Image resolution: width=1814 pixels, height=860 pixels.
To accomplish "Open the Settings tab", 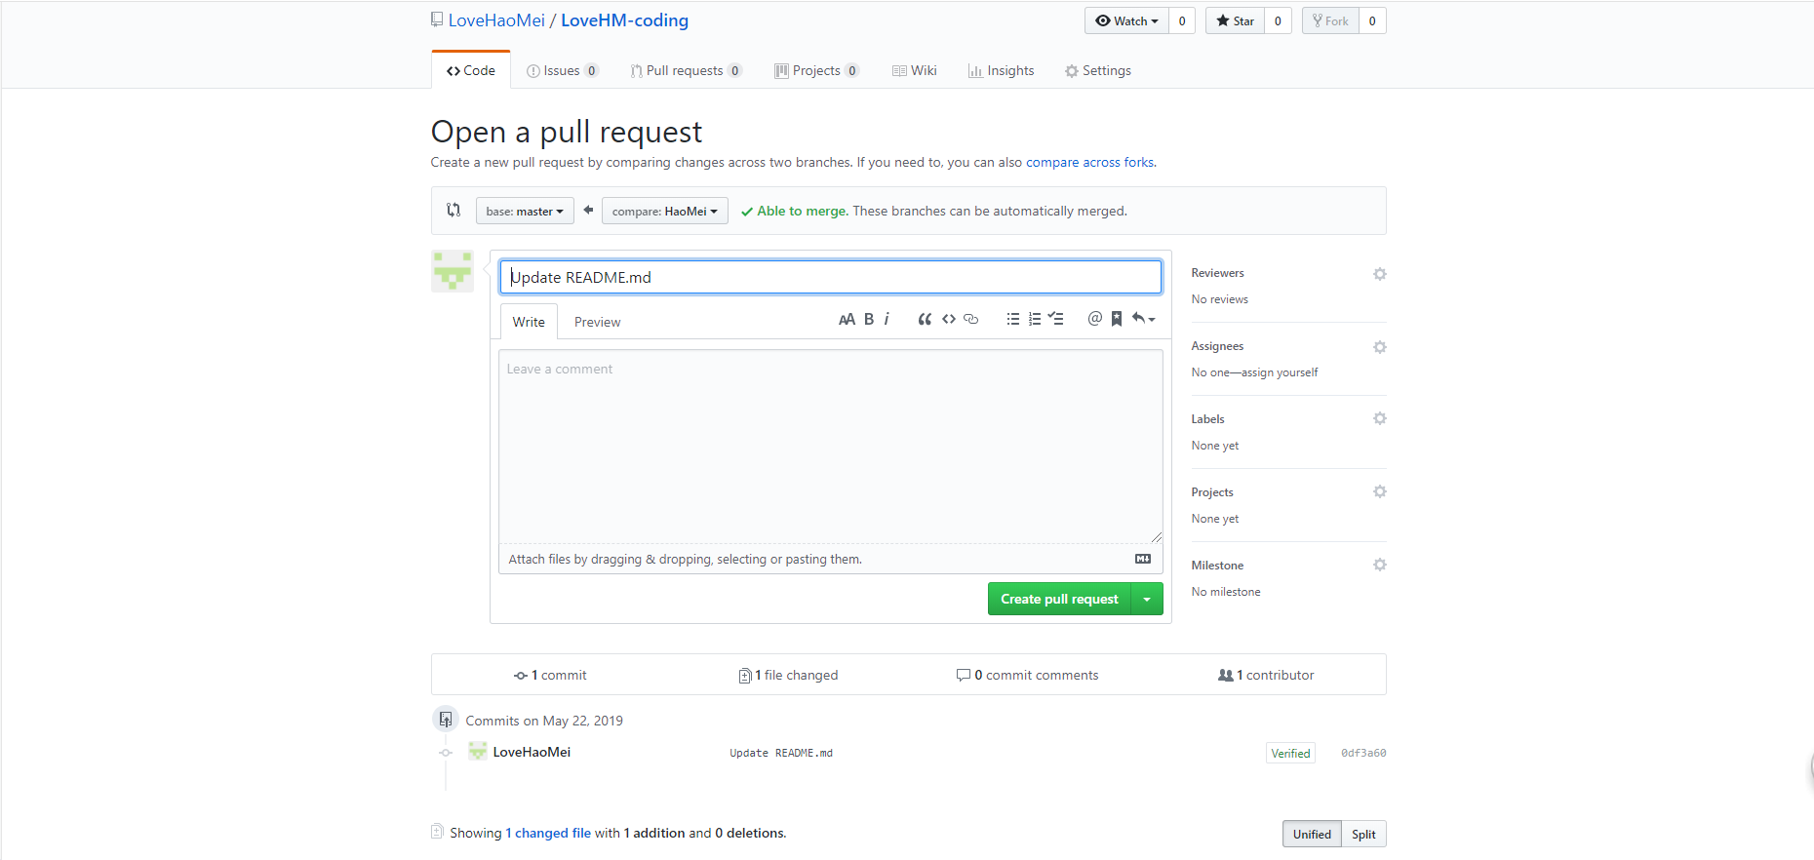I will tap(1098, 70).
